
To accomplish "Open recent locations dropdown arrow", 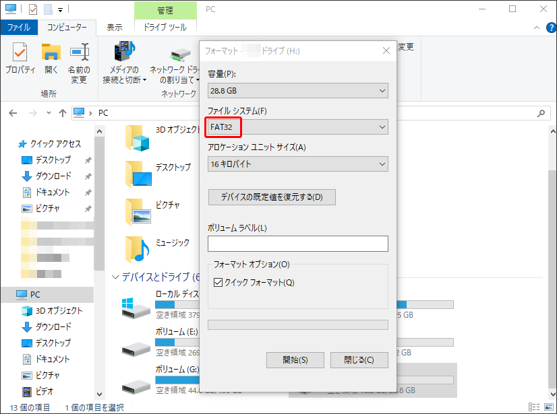I will (49, 113).
